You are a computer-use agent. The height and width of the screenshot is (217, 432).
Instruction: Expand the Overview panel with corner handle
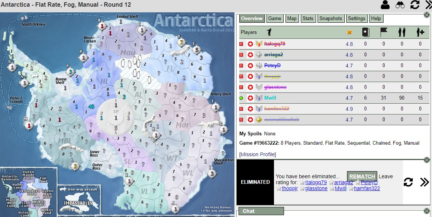click(427, 15)
